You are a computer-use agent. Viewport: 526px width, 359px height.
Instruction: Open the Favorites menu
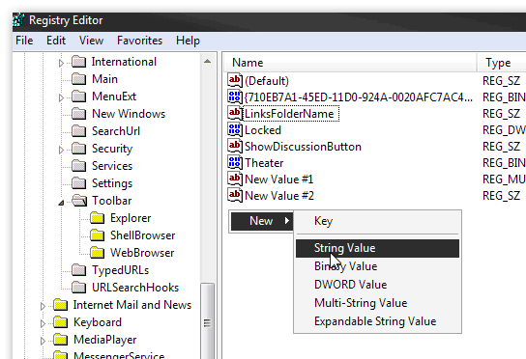click(x=139, y=41)
